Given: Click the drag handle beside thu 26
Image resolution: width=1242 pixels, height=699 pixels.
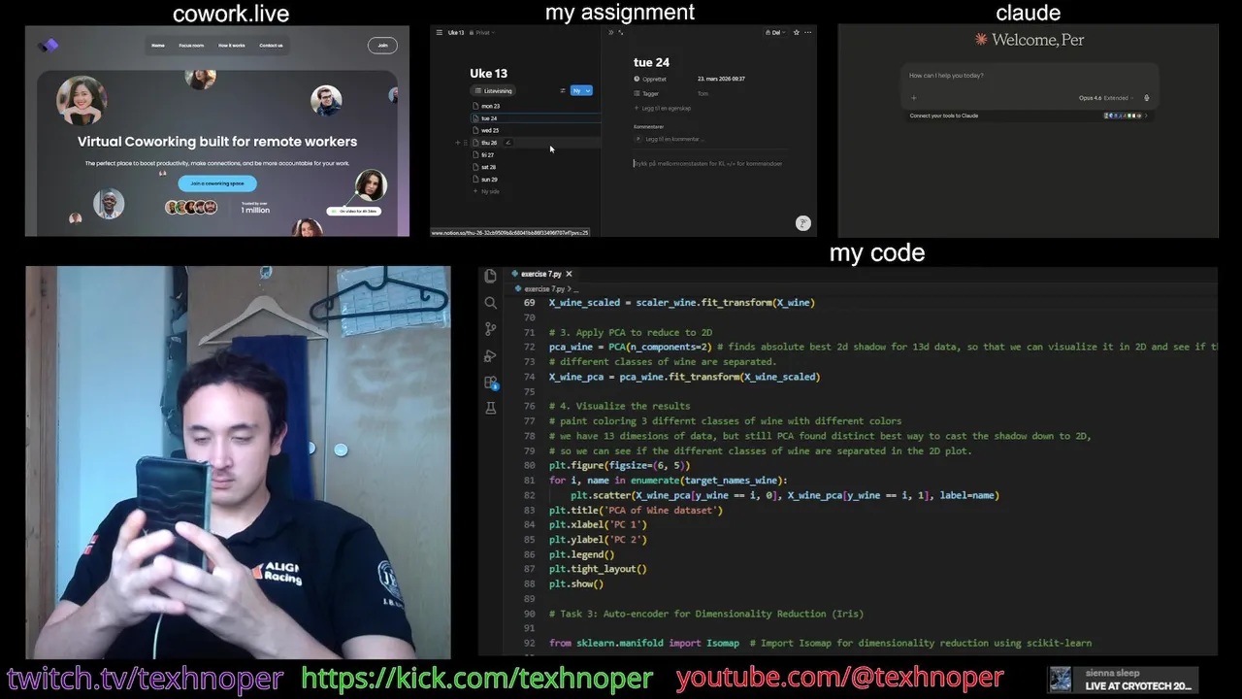Looking at the screenshot, I should [x=466, y=143].
